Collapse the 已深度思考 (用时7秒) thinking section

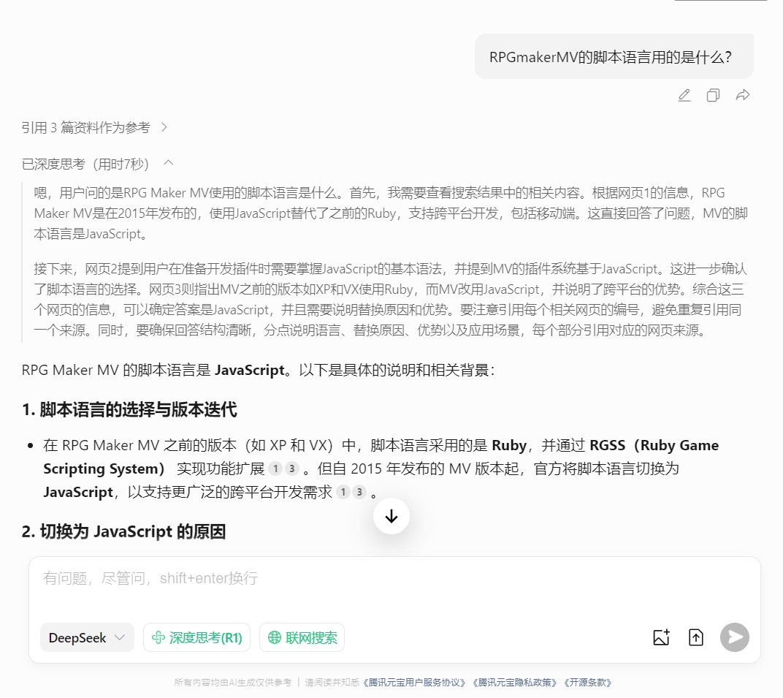(97, 164)
